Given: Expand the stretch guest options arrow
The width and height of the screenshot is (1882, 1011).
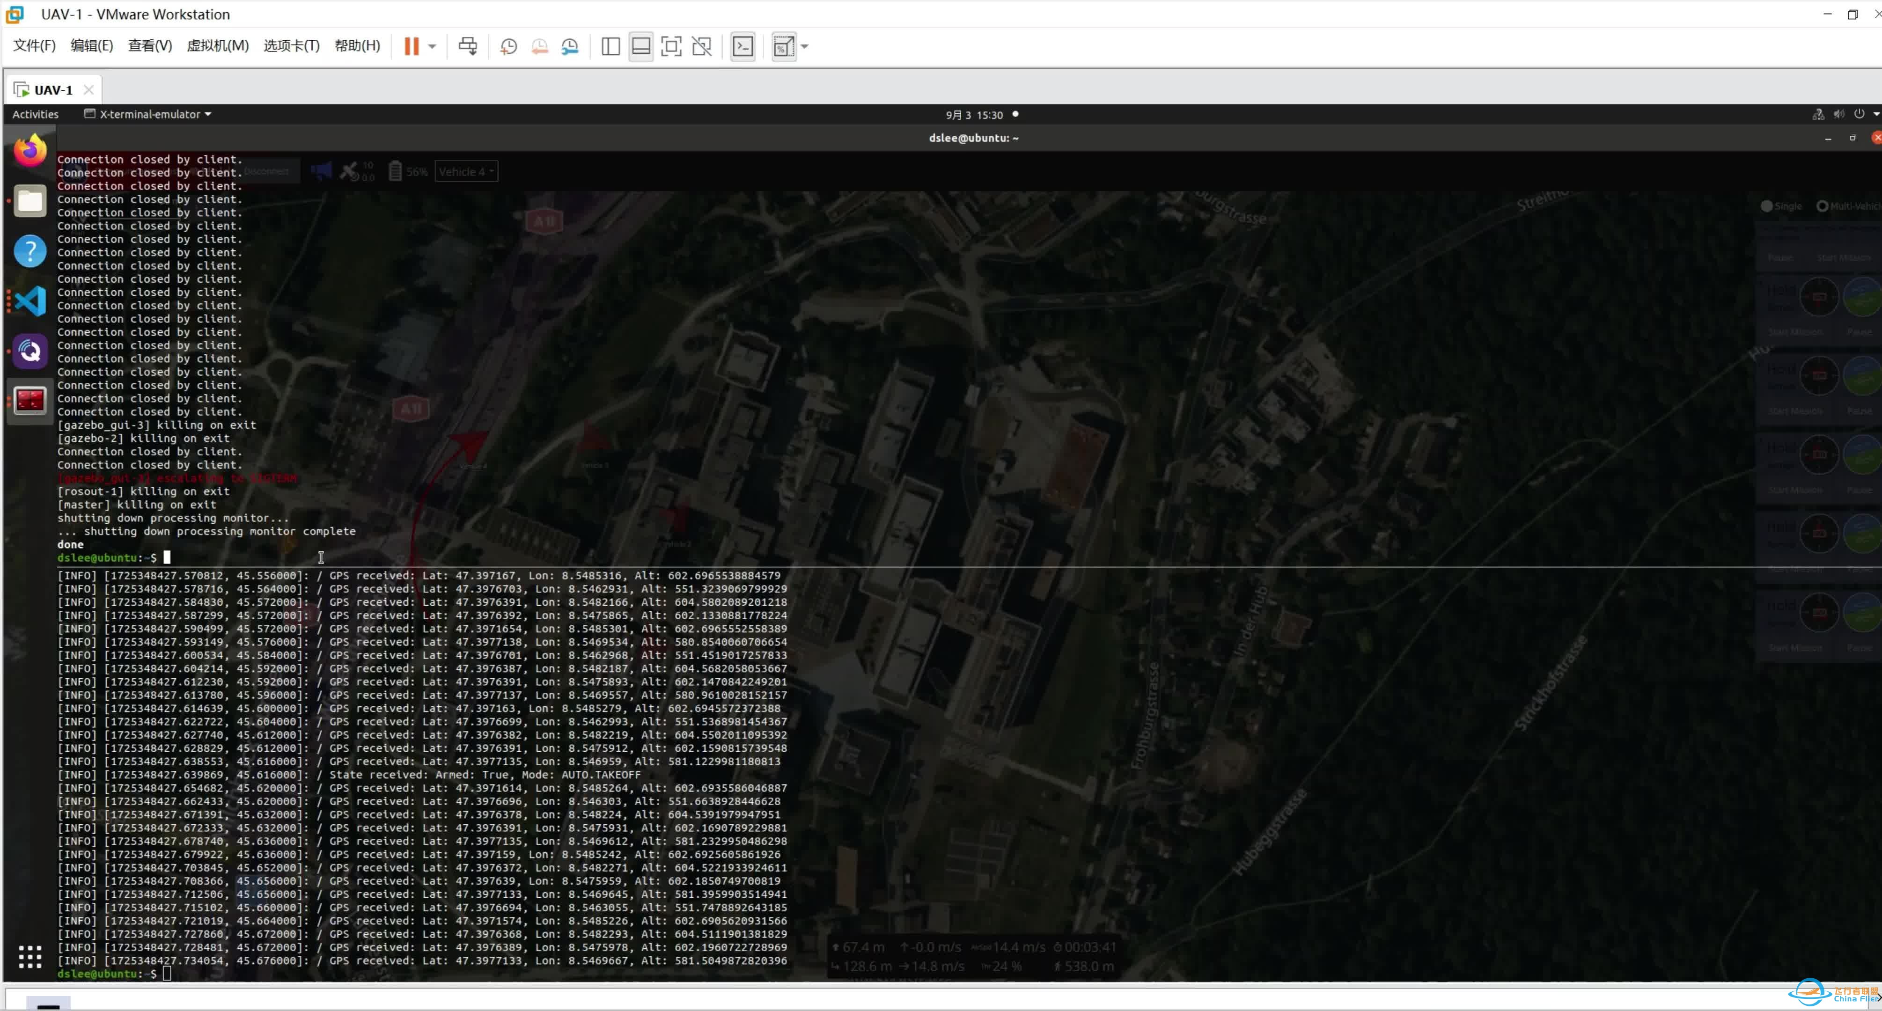Looking at the screenshot, I should coord(805,47).
